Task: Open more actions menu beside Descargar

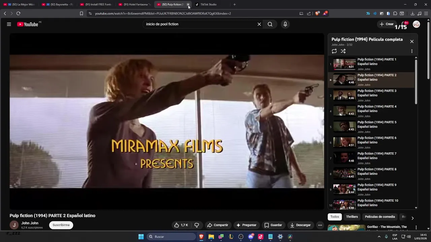Action: (x=320, y=225)
